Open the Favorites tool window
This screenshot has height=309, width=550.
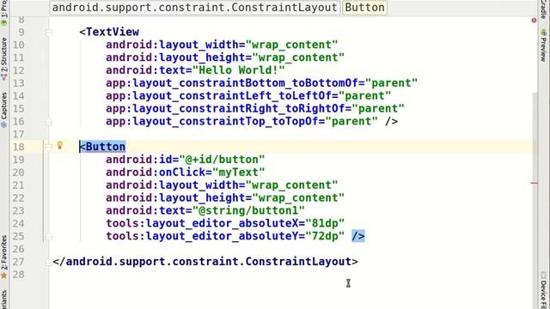pyautogui.click(x=3, y=257)
